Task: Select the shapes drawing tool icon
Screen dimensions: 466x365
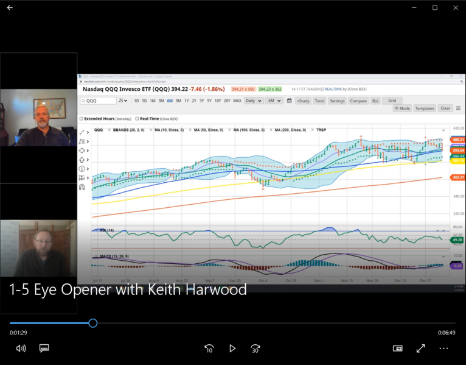Action: [x=82, y=151]
